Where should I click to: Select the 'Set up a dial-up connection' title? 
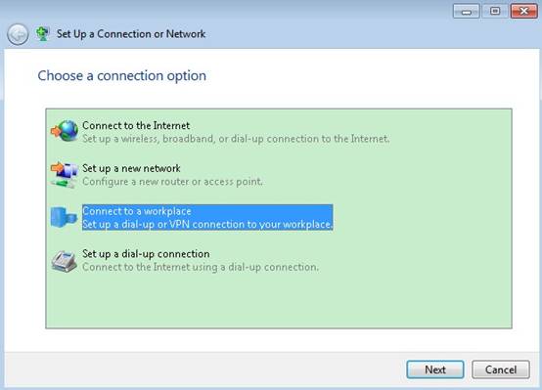[146, 254]
